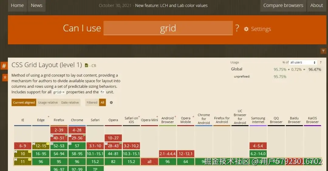
Task: Select IE 11 current version cell
Action: (22, 162)
